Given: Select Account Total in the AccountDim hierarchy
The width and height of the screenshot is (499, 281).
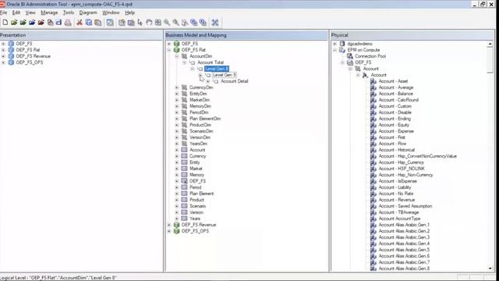Looking at the screenshot, I should [x=211, y=62].
